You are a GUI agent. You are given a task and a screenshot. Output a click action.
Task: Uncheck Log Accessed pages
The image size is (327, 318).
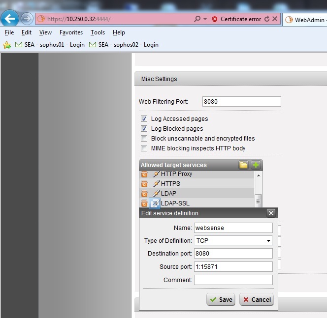[x=144, y=118]
